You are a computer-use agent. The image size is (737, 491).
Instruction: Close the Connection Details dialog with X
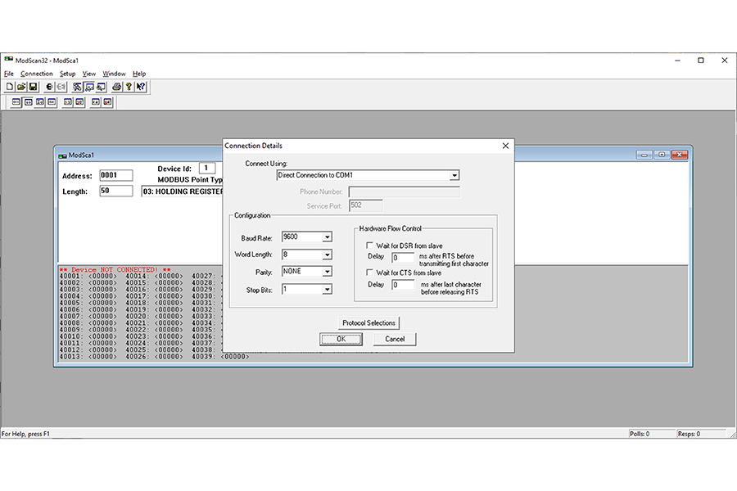pos(505,146)
